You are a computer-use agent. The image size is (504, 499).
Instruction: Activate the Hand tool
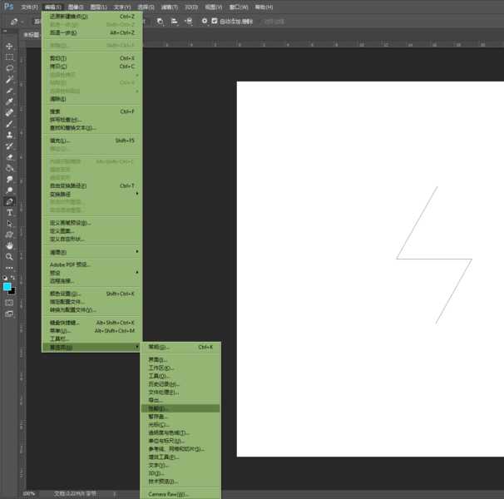point(10,245)
